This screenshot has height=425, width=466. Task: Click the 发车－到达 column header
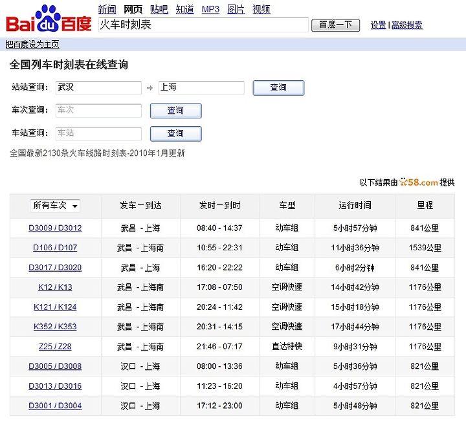point(140,206)
